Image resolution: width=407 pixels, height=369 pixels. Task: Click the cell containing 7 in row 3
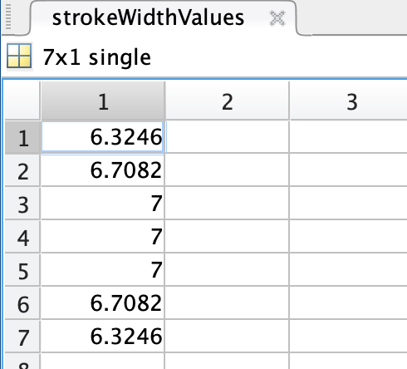click(x=103, y=204)
